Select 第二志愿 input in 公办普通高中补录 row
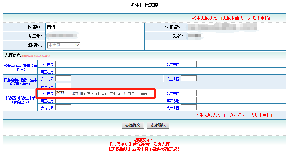This screenshot has width=294, height=166. (x=188, y=64)
